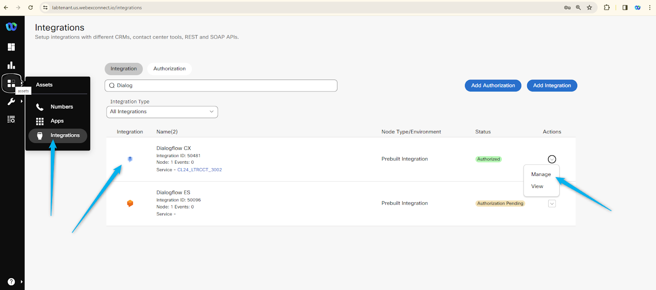Screen dimensions: 656x290
Task: Switch to the Authorization tab
Action: point(169,69)
